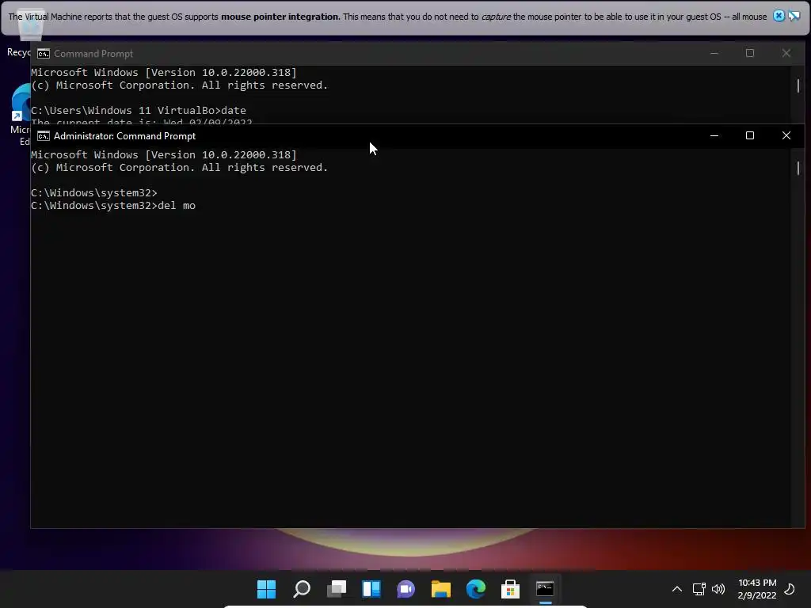This screenshot has height=608, width=811.
Task: Launch Microsoft Edge from taskbar
Action: [x=476, y=588]
